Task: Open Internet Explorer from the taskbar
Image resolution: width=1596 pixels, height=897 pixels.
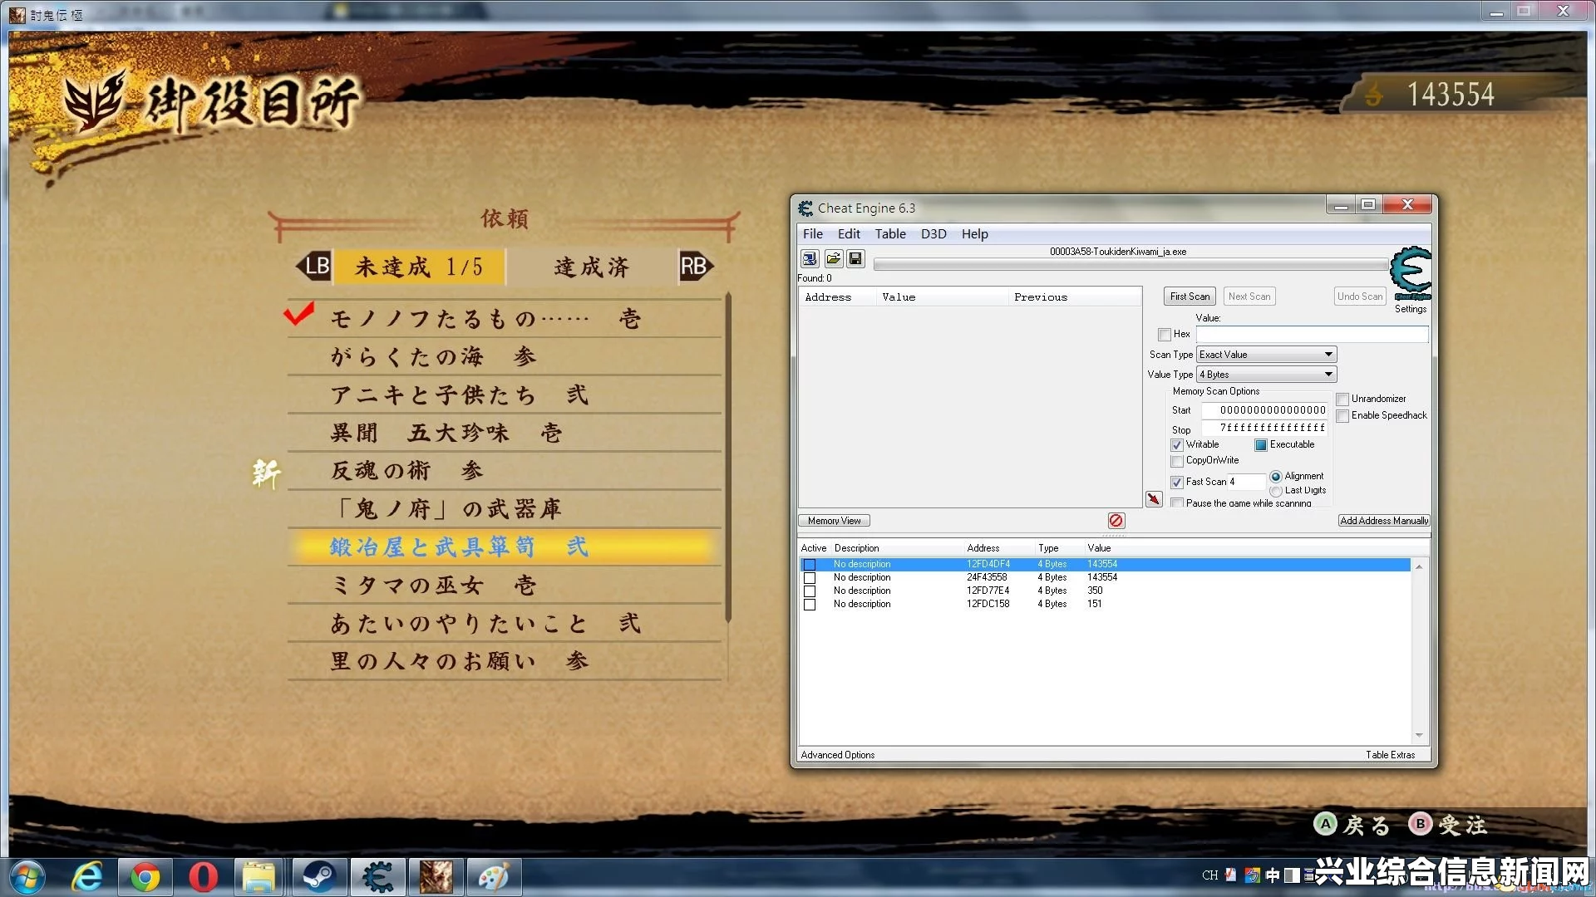Action: [x=87, y=877]
